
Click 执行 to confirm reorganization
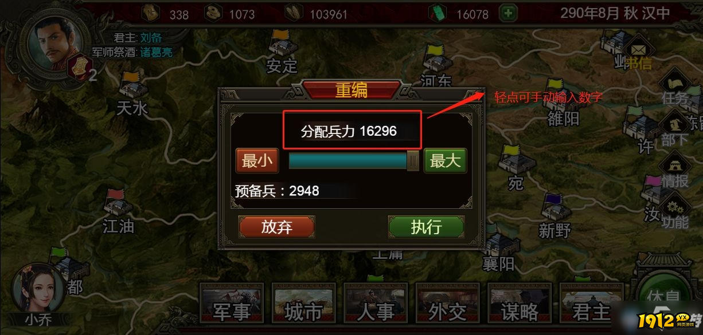(426, 227)
